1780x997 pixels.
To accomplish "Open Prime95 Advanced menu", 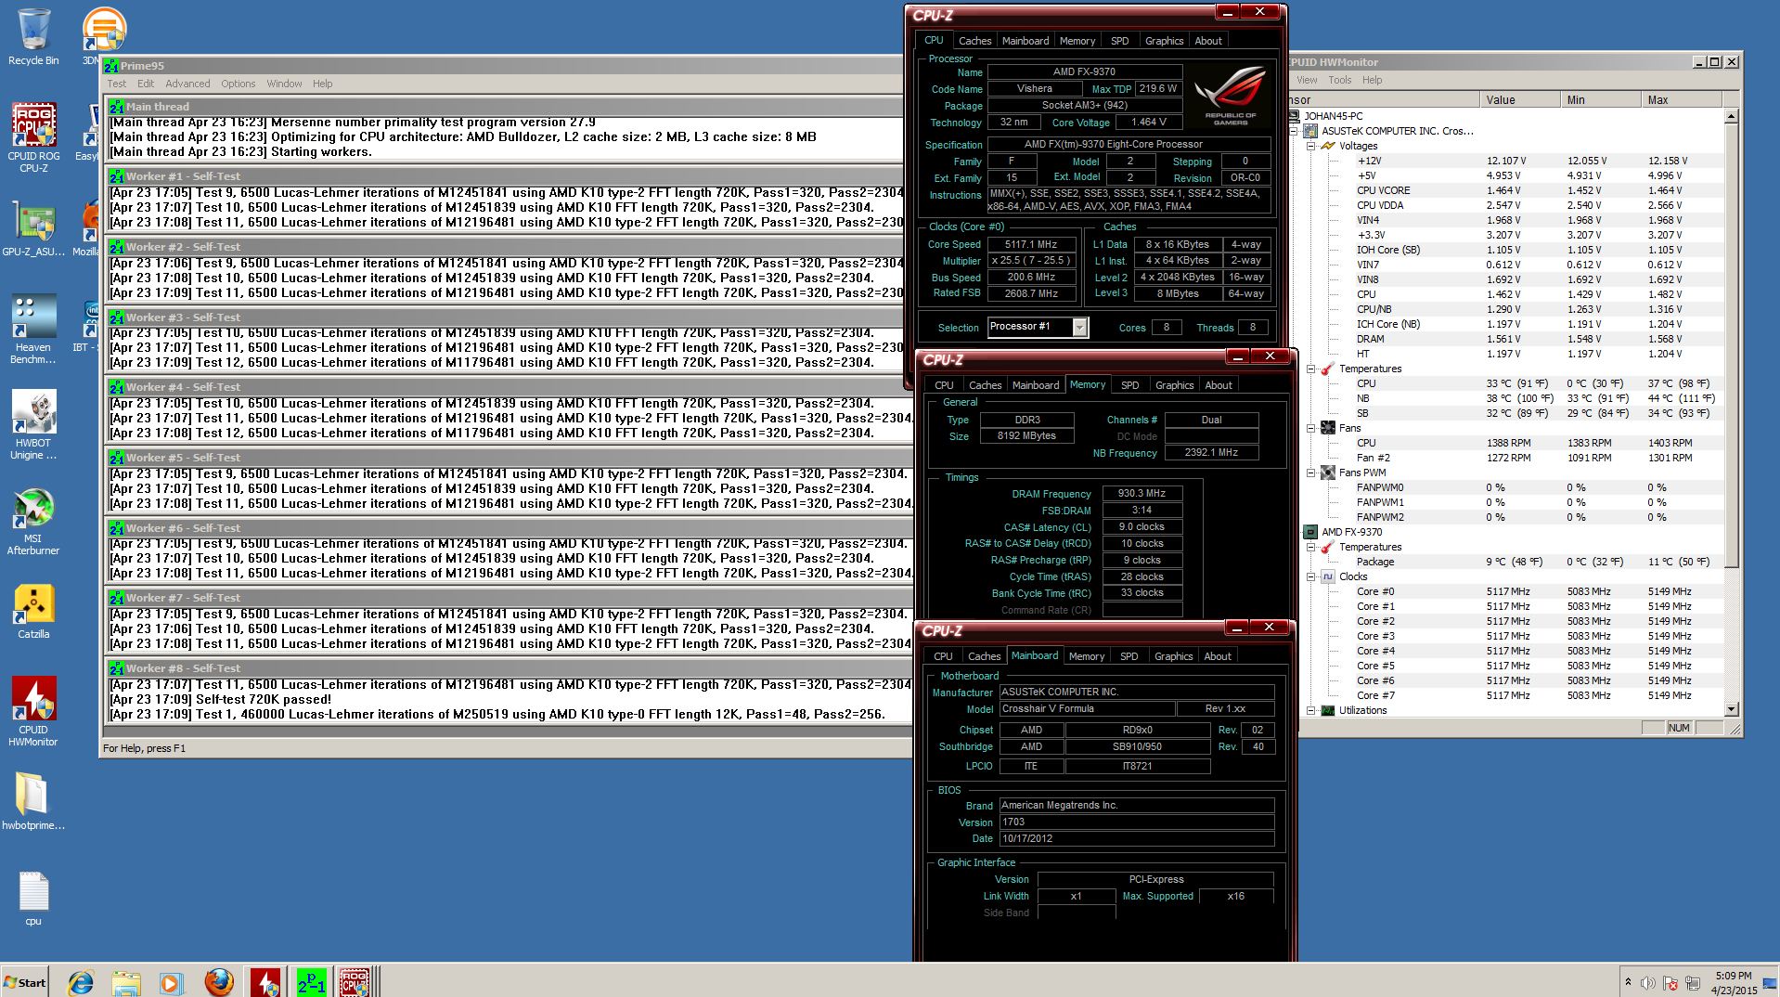I will [187, 84].
